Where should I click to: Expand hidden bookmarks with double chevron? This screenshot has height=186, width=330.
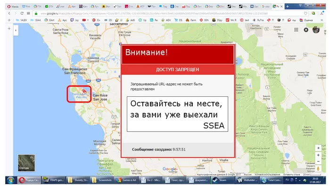[322, 20]
